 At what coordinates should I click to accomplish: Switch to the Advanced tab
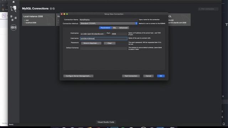coord(123,28)
